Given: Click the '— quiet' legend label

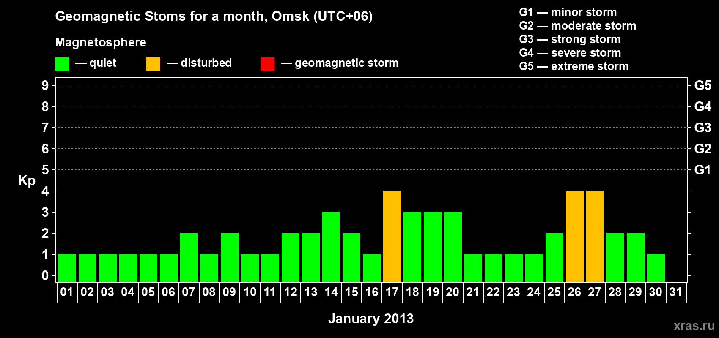Looking at the screenshot, I should click(96, 63).
